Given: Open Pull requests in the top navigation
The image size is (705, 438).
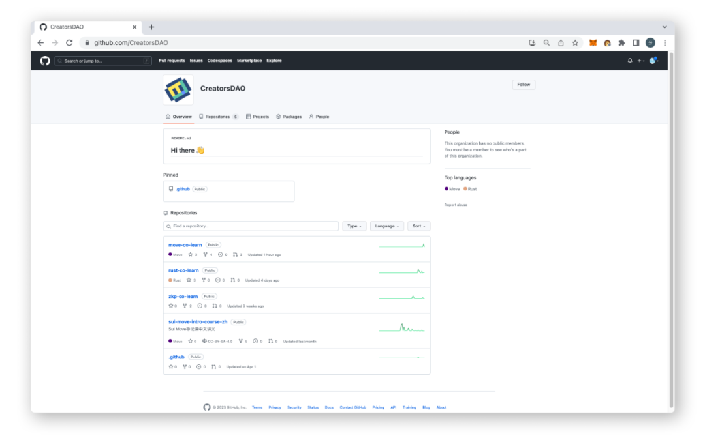Looking at the screenshot, I should [172, 61].
